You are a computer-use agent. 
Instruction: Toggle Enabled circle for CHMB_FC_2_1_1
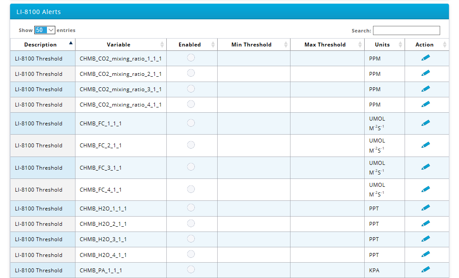click(191, 145)
